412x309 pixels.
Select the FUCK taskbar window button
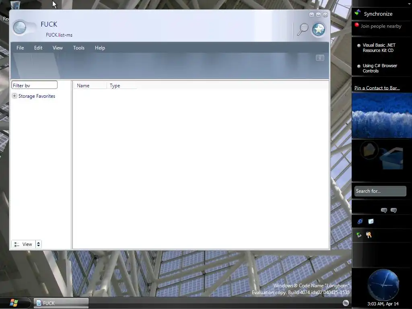click(61, 303)
